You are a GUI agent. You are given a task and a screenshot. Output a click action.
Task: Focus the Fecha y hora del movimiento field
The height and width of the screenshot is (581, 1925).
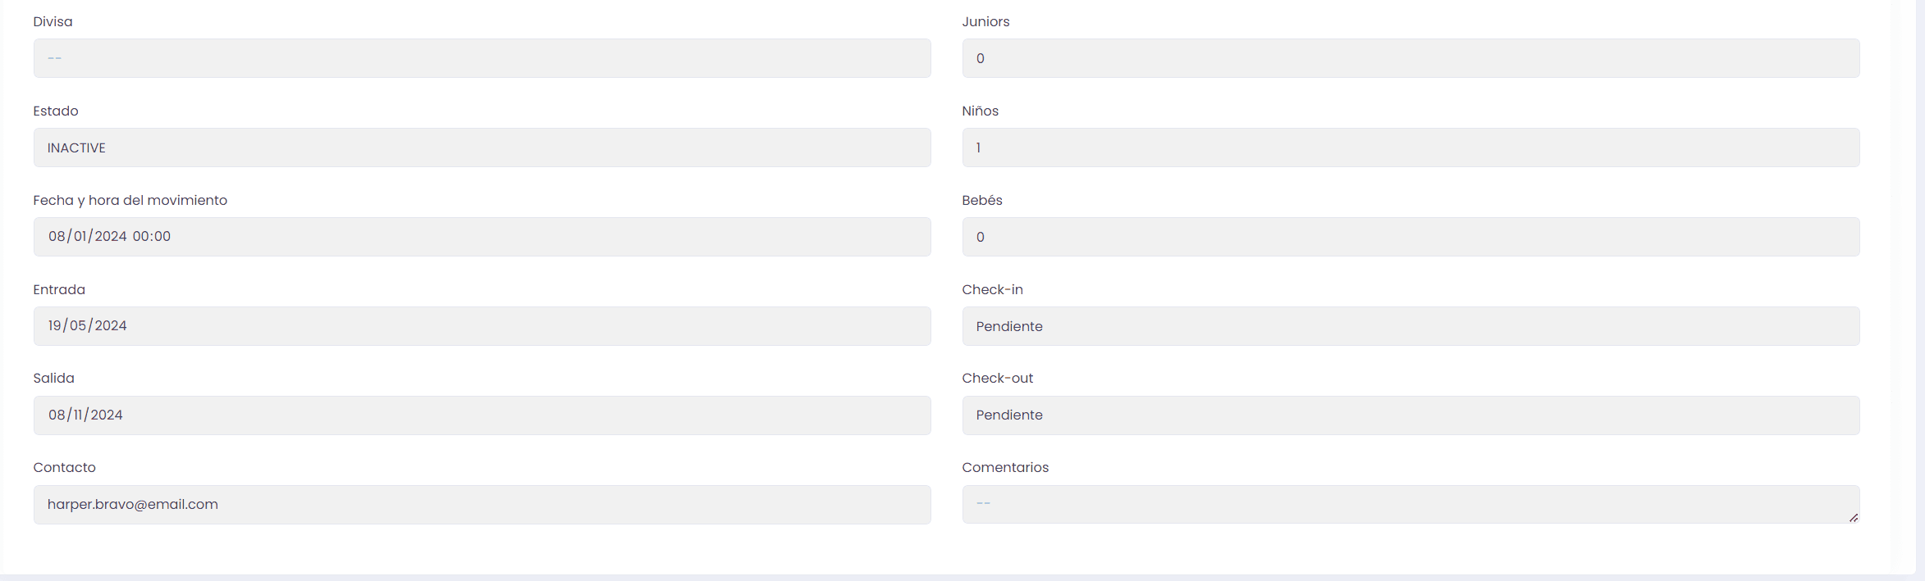(482, 237)
